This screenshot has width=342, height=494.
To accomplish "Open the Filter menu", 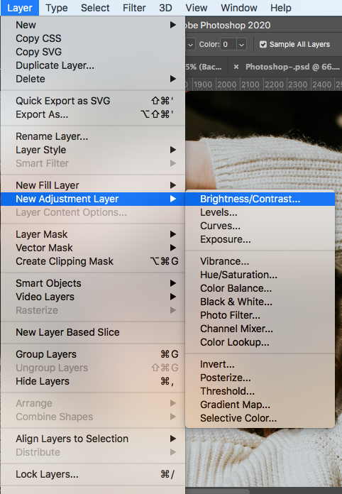I will [134, 8].
